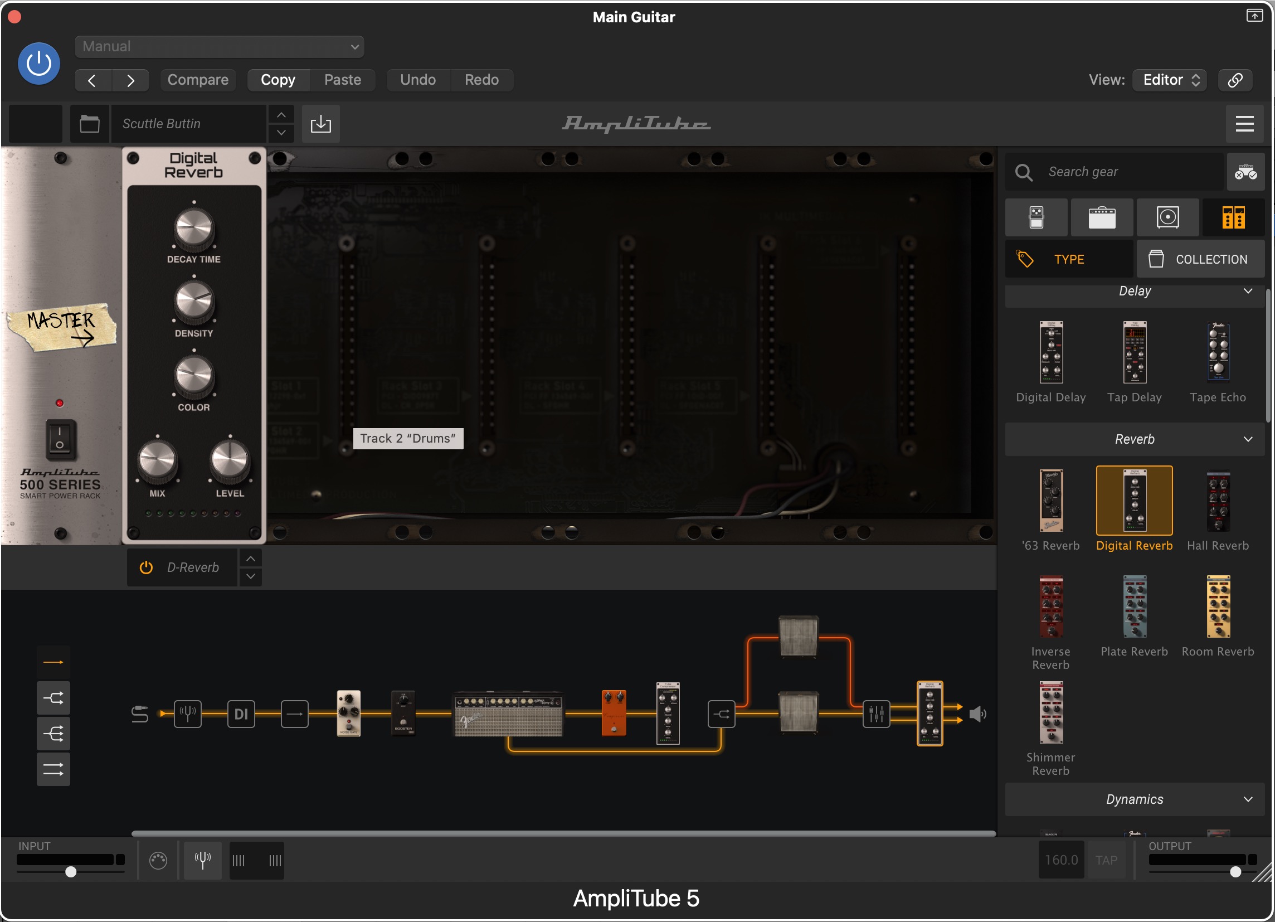Click the DECAY TIME knob
The height and width of the screenshot is (922, 1275).
point(194,228)
